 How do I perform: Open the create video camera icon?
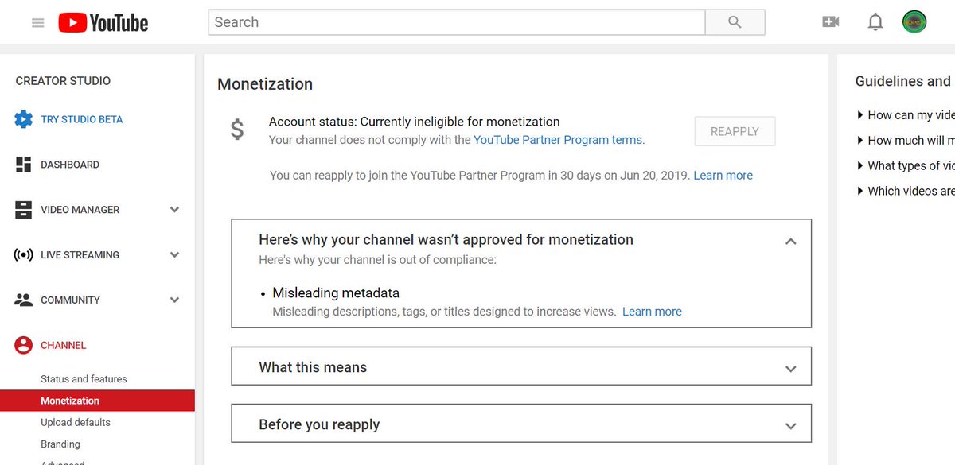831,22
